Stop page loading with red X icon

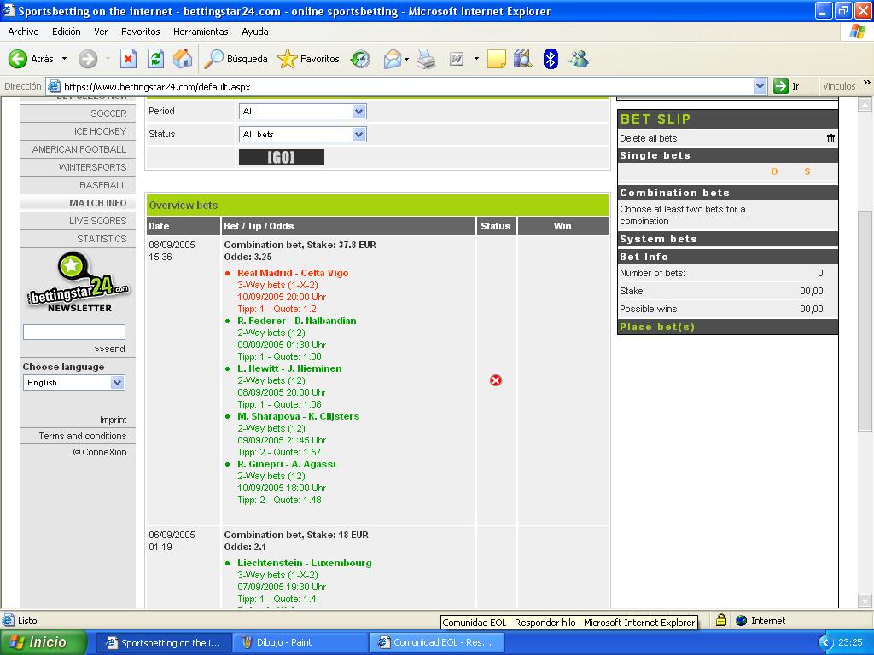[128, 59]
